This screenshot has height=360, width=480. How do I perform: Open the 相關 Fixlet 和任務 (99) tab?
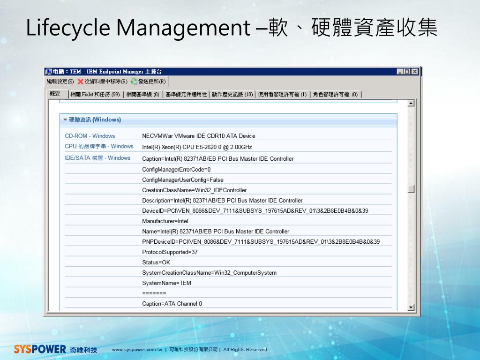tap(95, 94)
